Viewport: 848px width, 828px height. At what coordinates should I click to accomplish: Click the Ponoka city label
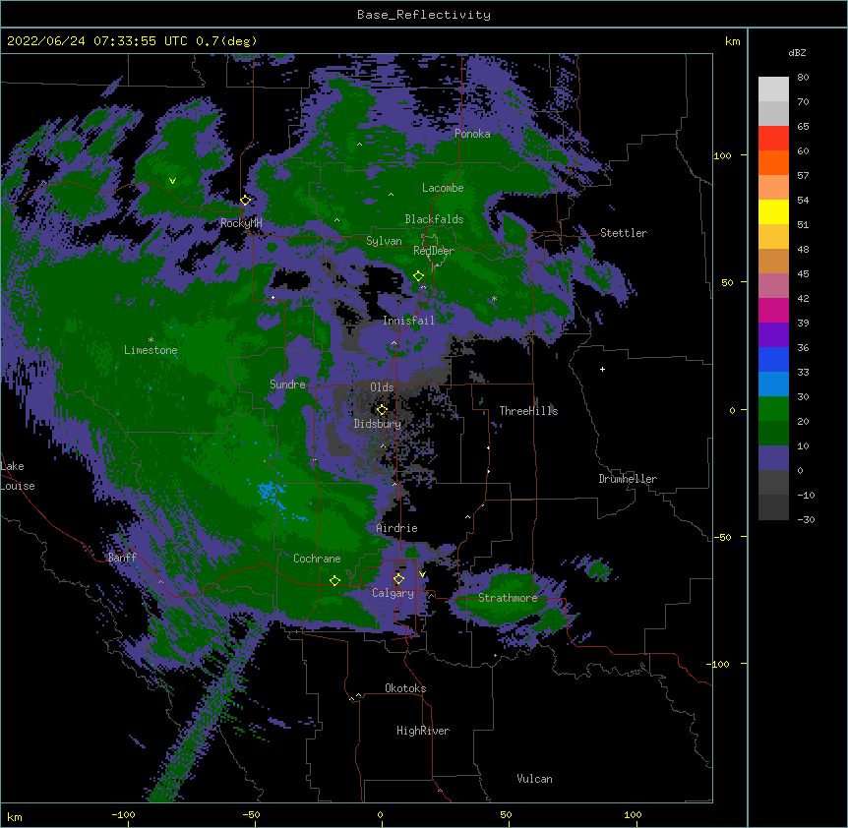coord(472,134)
